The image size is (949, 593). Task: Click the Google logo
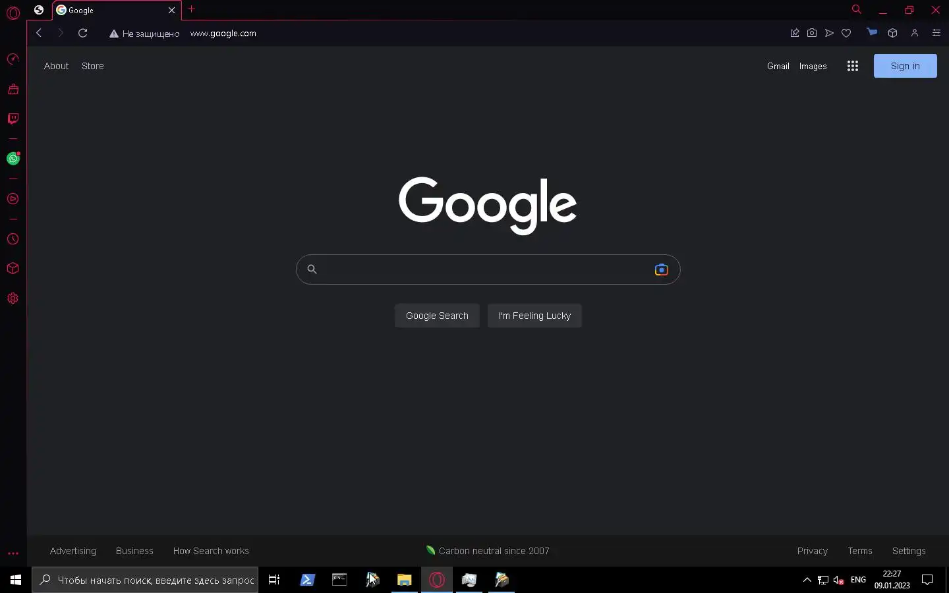[488, 205]
